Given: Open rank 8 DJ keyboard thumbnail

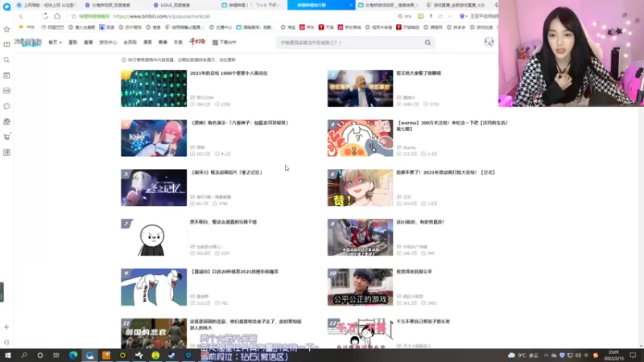Looking at the screenshot, I should pos(360,237).
